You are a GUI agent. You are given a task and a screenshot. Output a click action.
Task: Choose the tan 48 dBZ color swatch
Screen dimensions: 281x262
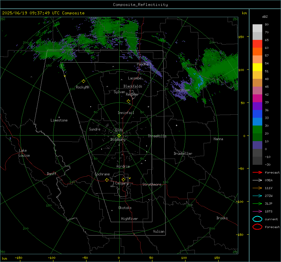tap(257, 83)
